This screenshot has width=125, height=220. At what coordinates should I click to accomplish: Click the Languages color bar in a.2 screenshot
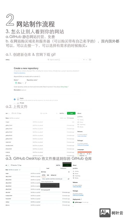click(84, 152)
